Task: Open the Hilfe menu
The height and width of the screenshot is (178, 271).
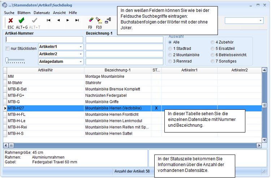Action: 73,13
